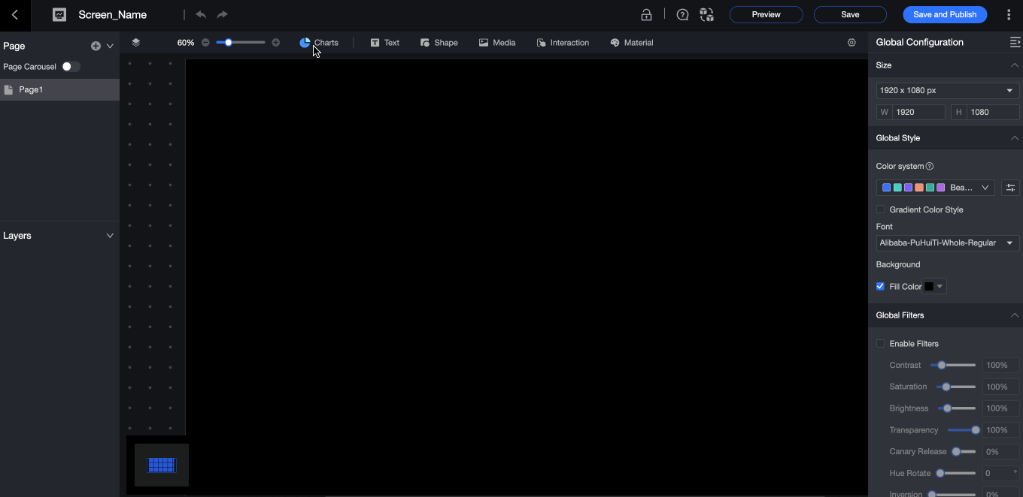Open the background fill color picker
Screen dimensions: 1023x497
point(933,286)
